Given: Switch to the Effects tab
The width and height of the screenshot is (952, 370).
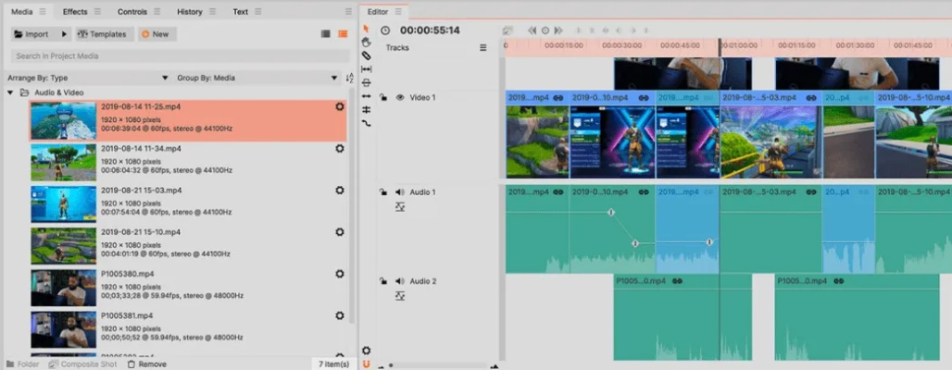Looking at the screenshot, I should [x=75, y=12].
